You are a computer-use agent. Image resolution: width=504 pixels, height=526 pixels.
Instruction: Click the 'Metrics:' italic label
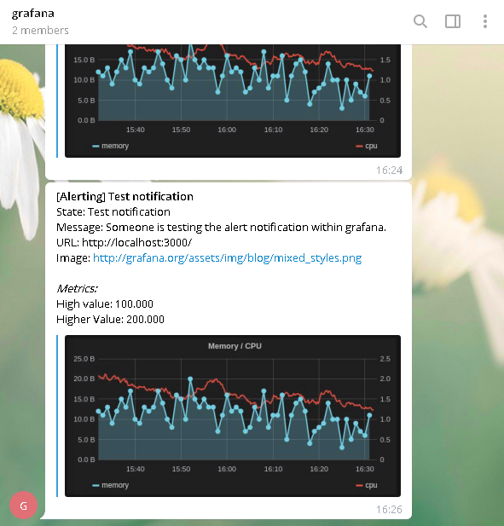point(77,288)
